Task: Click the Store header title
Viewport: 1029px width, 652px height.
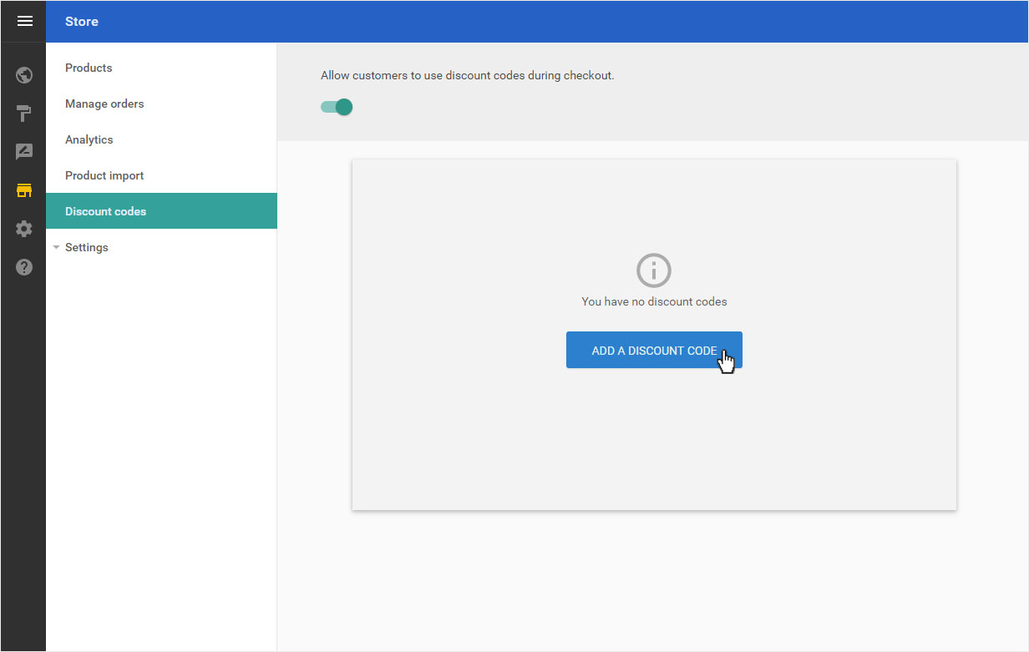Action: tap(82, 22)
